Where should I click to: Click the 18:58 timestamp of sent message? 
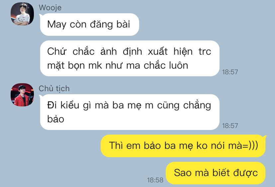tap(155, 180)
